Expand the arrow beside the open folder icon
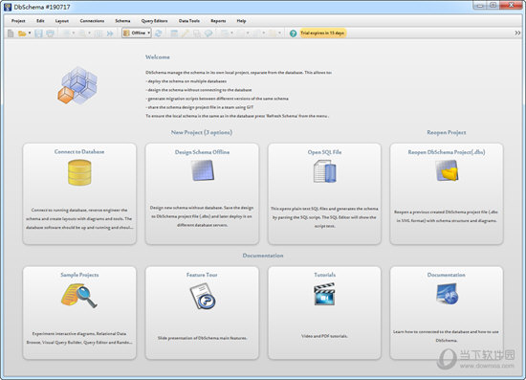Image resolution: width=526 pixels, height=380 pixels. click(30, 34)
